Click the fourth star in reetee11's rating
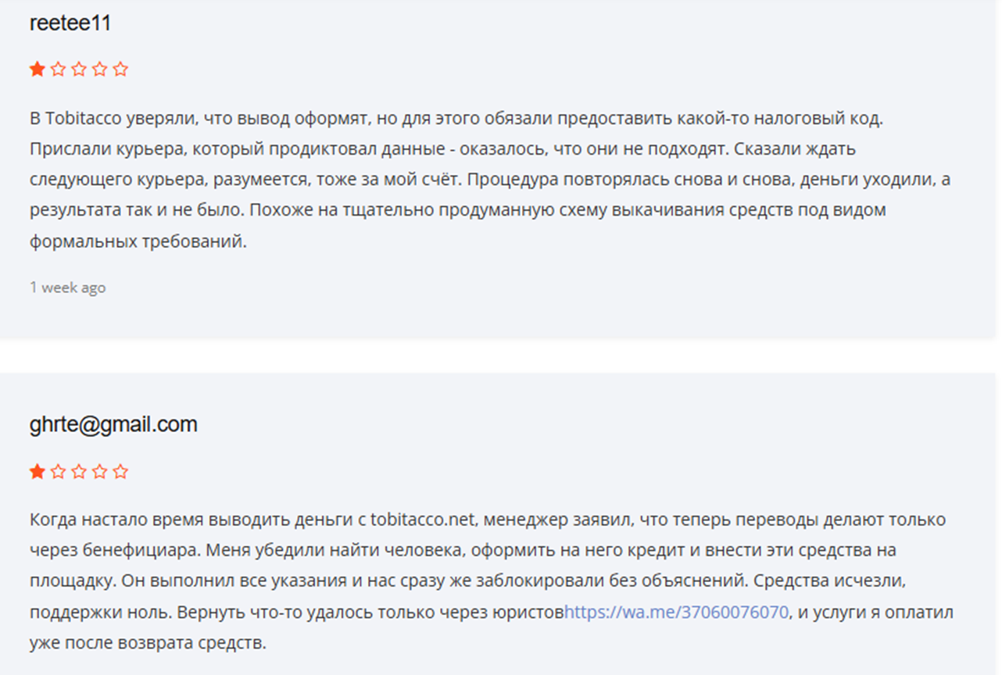This screenshot has width=1002, height=675. [x=99, y=70]
